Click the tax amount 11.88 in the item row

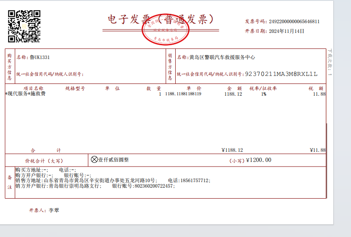319,94
